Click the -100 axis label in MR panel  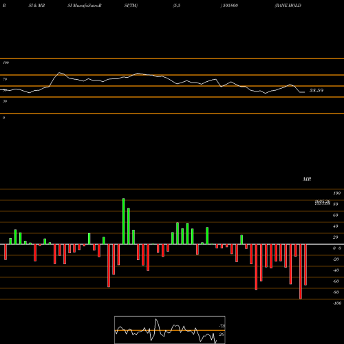[337, 303]
